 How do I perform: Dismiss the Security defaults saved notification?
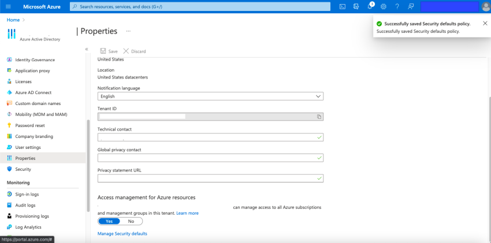(485, 24)
